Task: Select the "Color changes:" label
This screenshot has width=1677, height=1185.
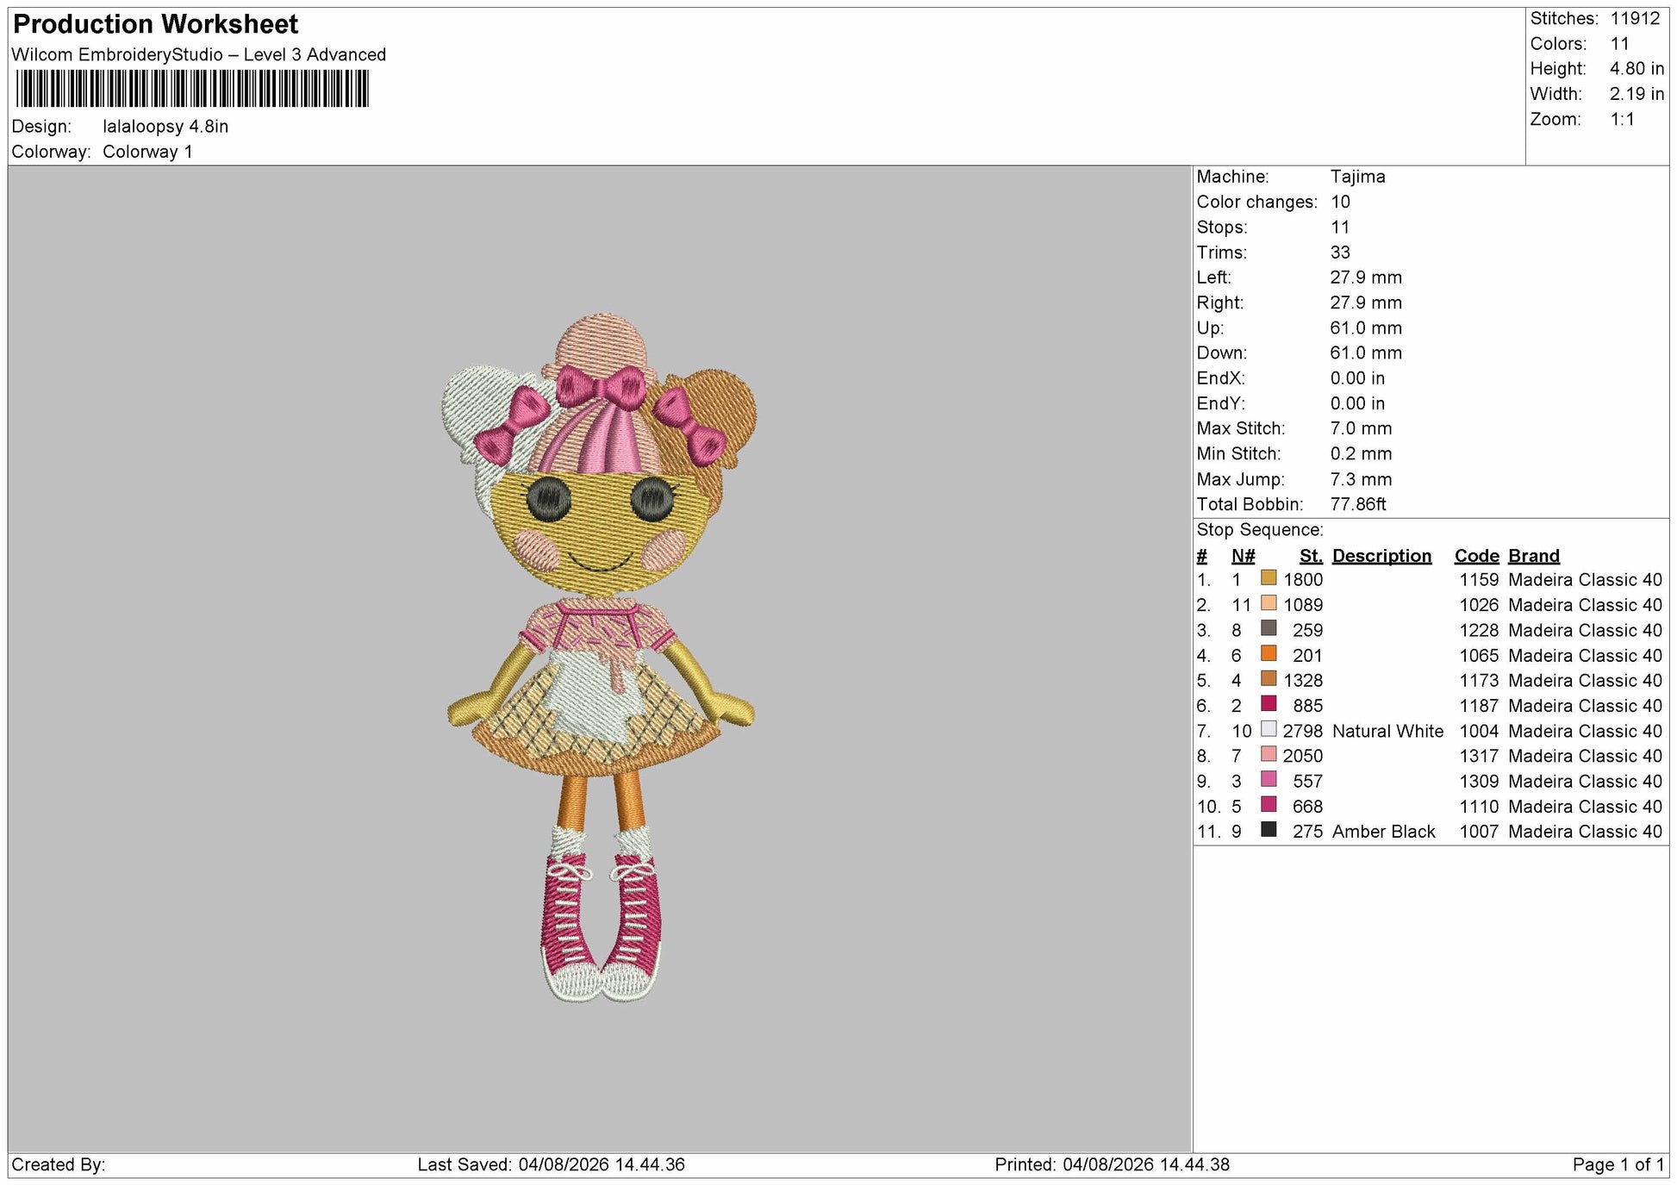Action: coord(1256,202)
